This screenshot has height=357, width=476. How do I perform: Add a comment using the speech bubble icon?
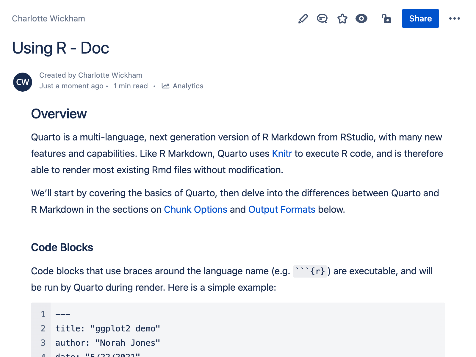click(x=322, y=18)
